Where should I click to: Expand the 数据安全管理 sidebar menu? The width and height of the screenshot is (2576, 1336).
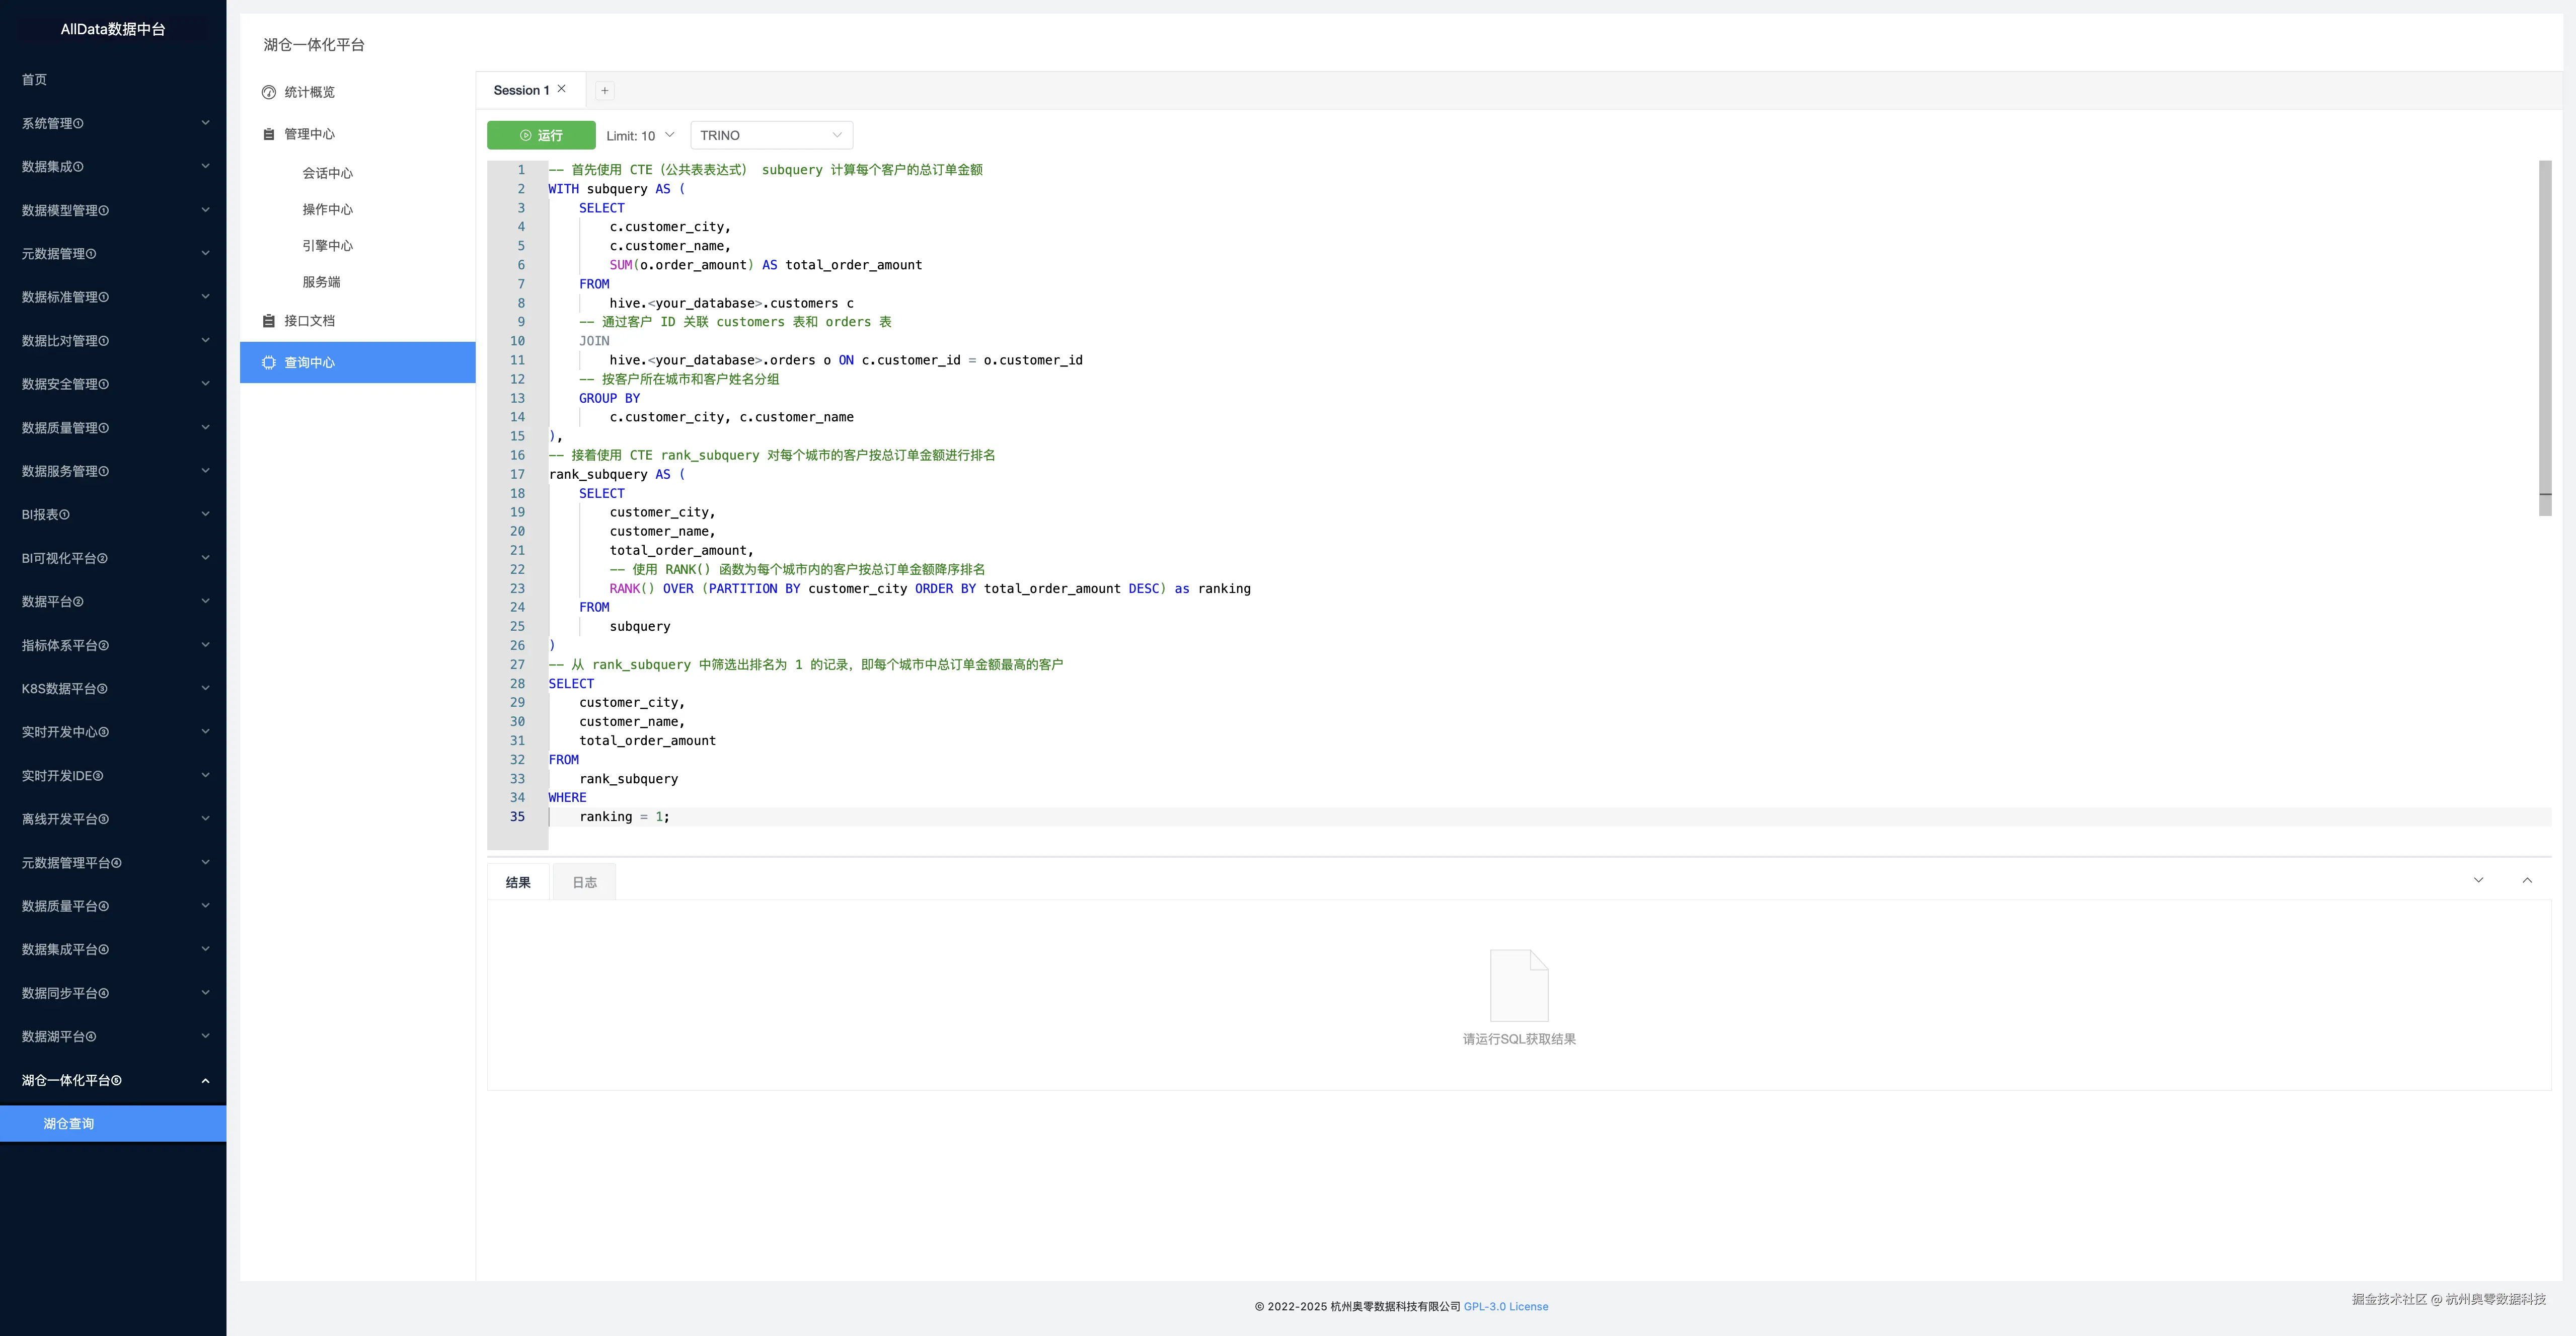(113, 384)
